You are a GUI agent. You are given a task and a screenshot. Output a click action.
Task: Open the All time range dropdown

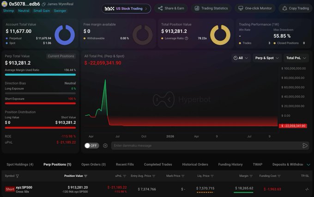(241, 58)
